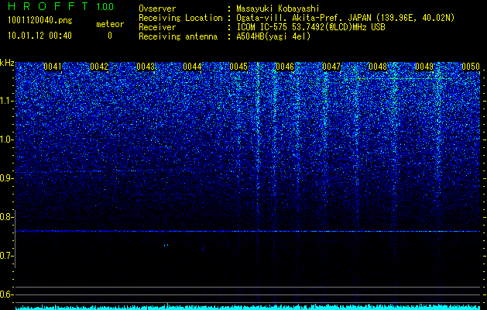Click the 0.9 frequency axis label
Image resolution: width=487 pixels, height=310 pixels.
point(5,178)
